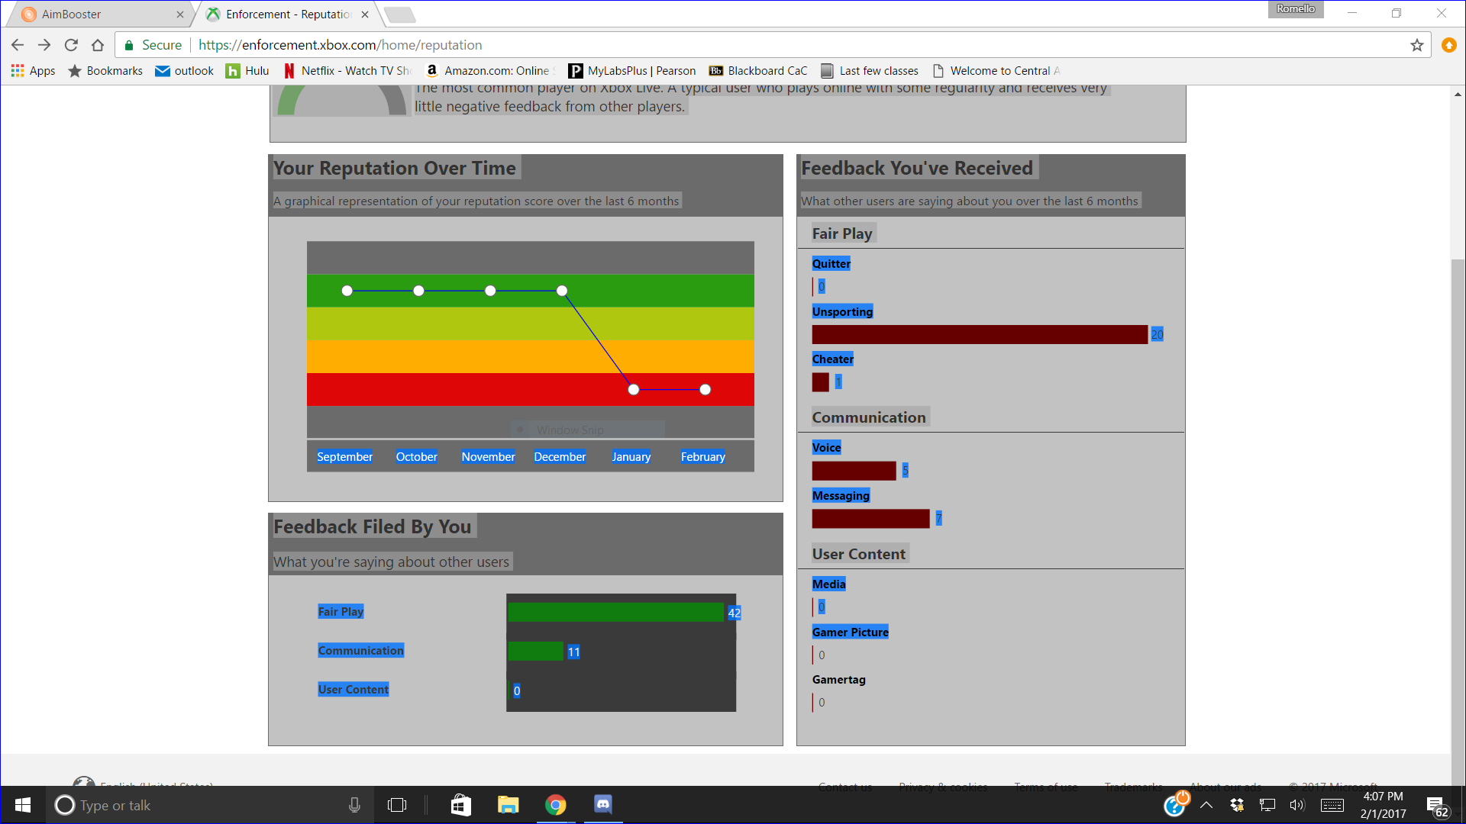Switch to Enforcement Reputation tab

[282, 14]
